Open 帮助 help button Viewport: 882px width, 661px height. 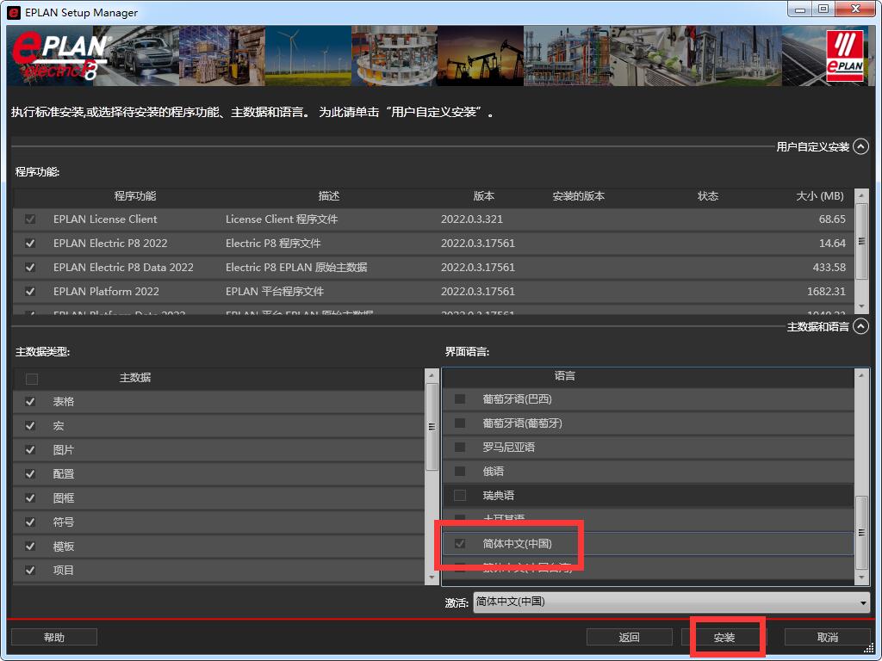click(x=53, y=638)
